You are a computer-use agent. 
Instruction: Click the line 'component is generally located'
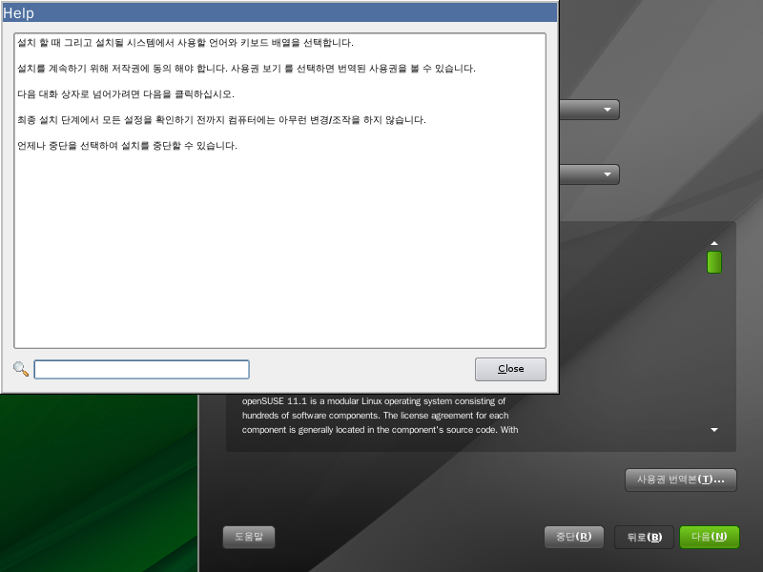pyautogui.click(x=380, y=430)
